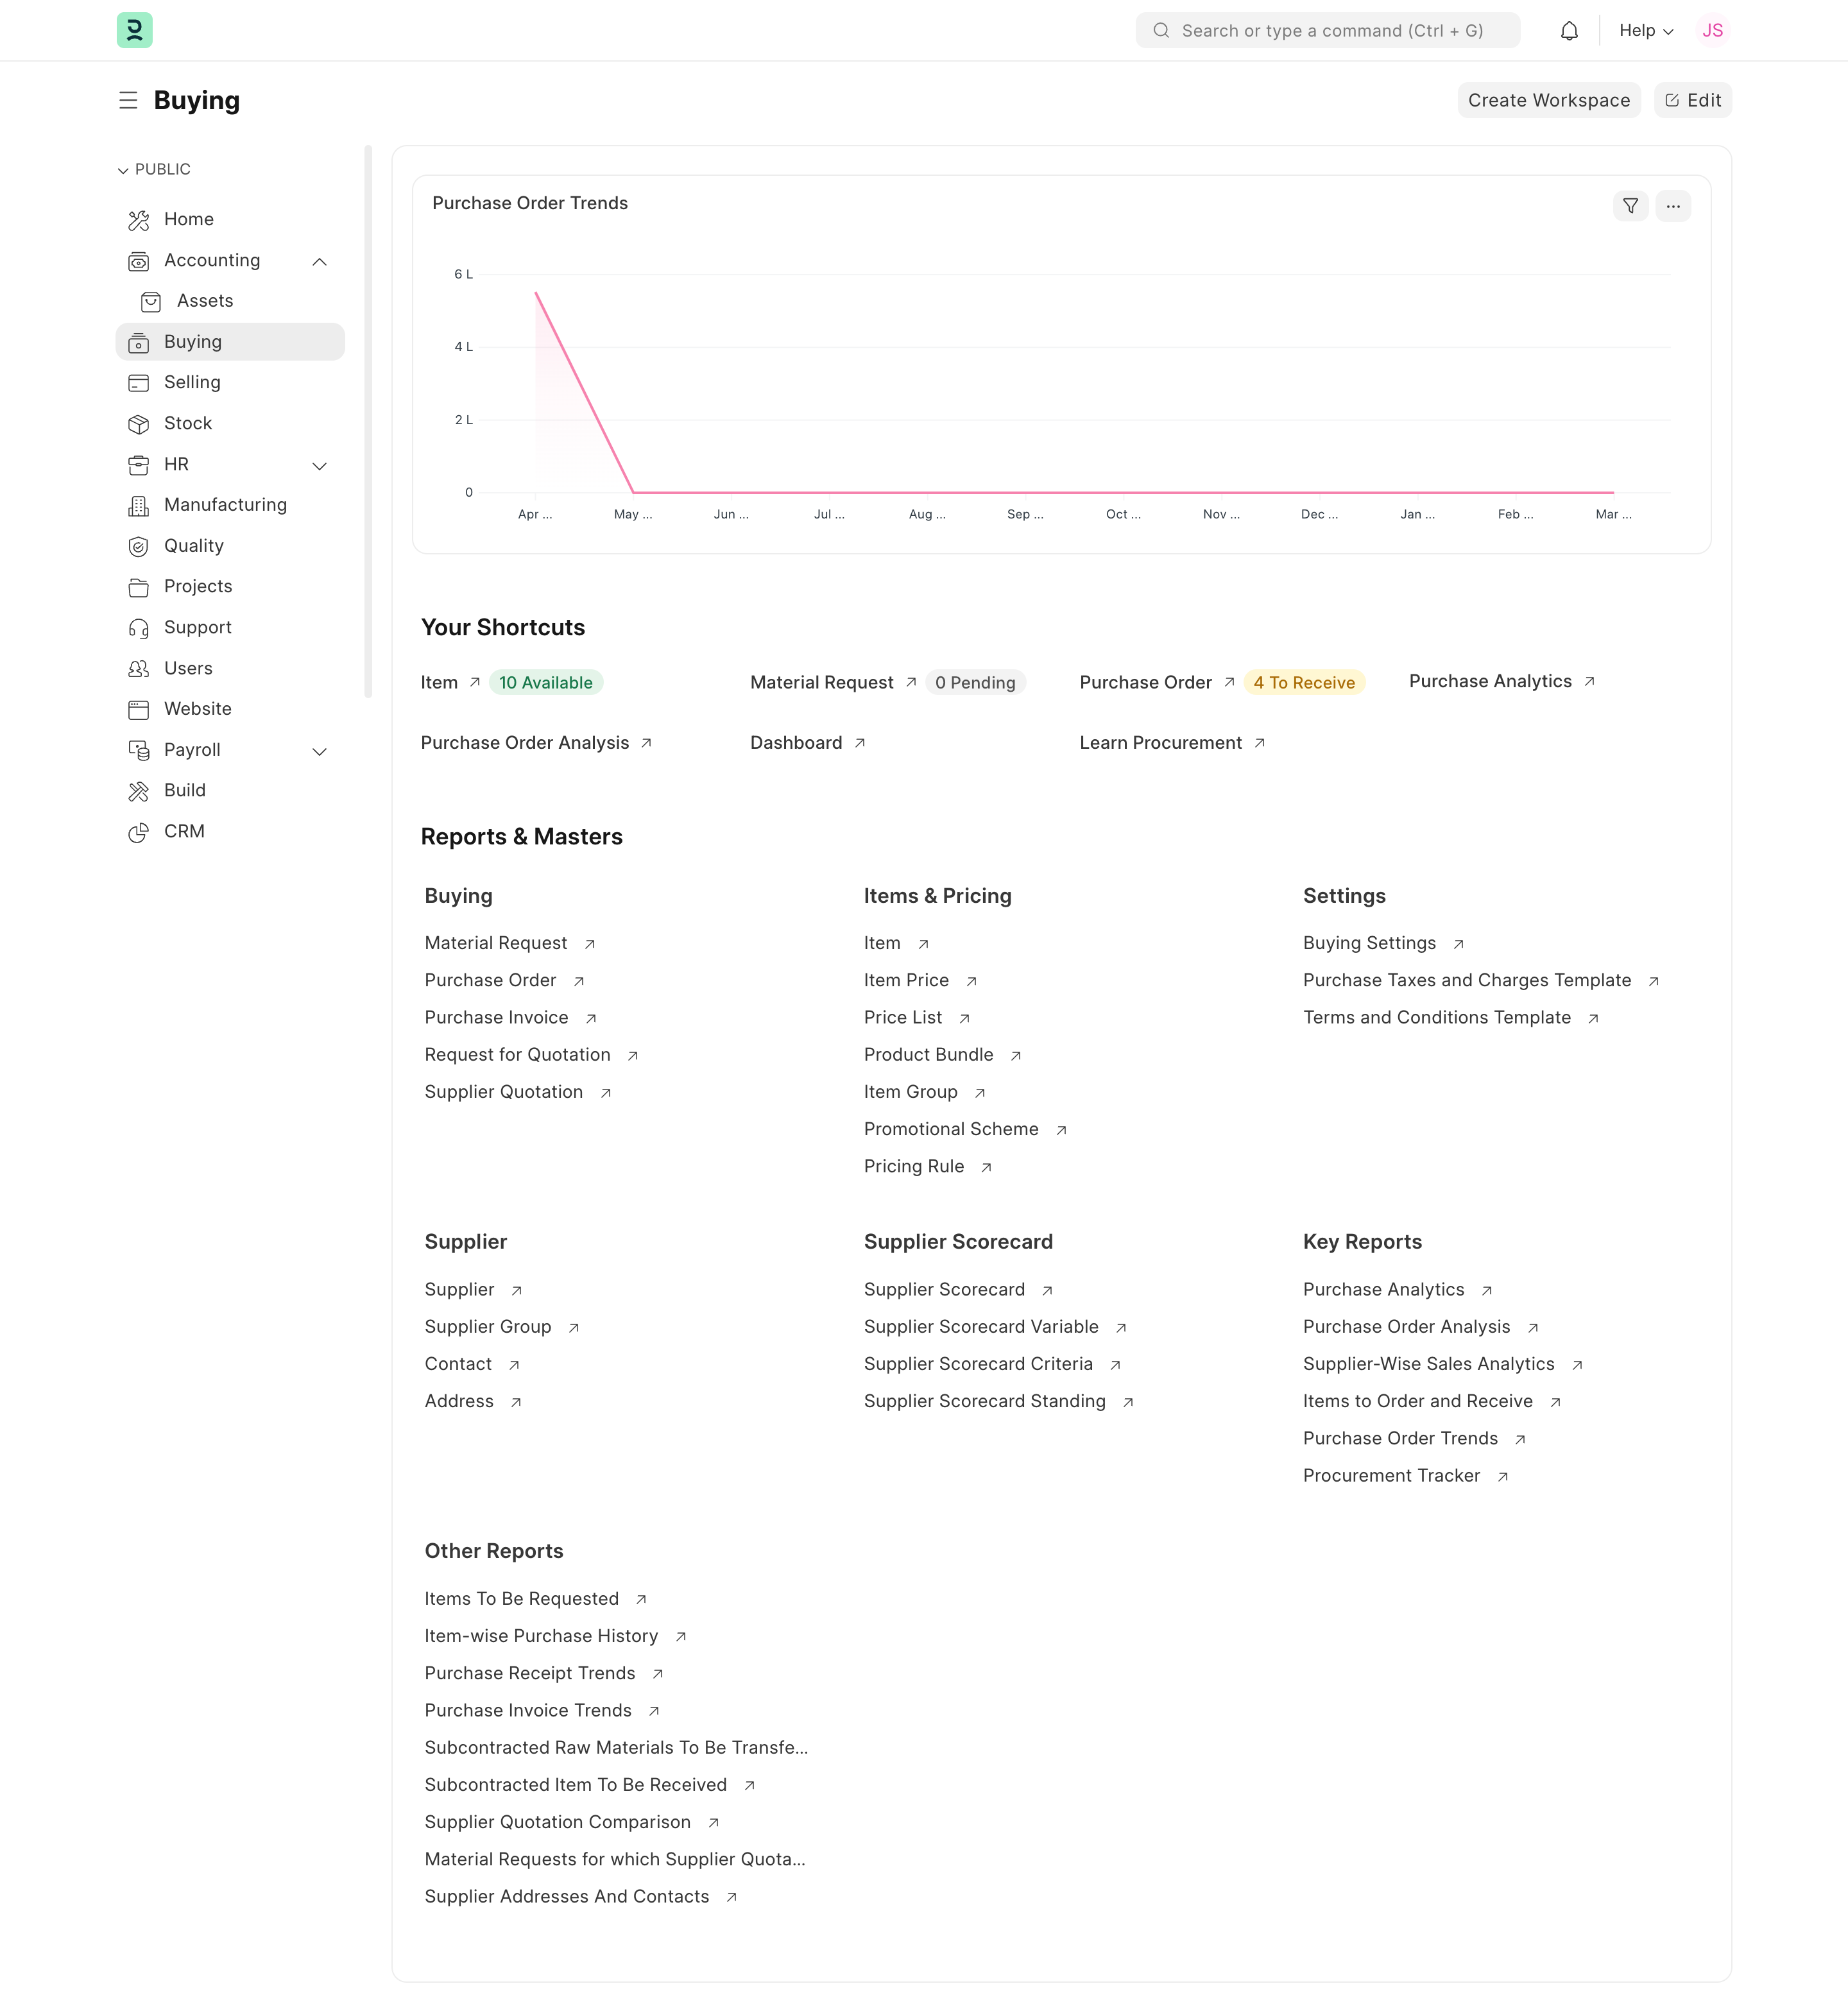The width and height of the screenshot is (1848, 2002).
Task: Click the Create Workspace button
Action: click(x=1548, y=100)
